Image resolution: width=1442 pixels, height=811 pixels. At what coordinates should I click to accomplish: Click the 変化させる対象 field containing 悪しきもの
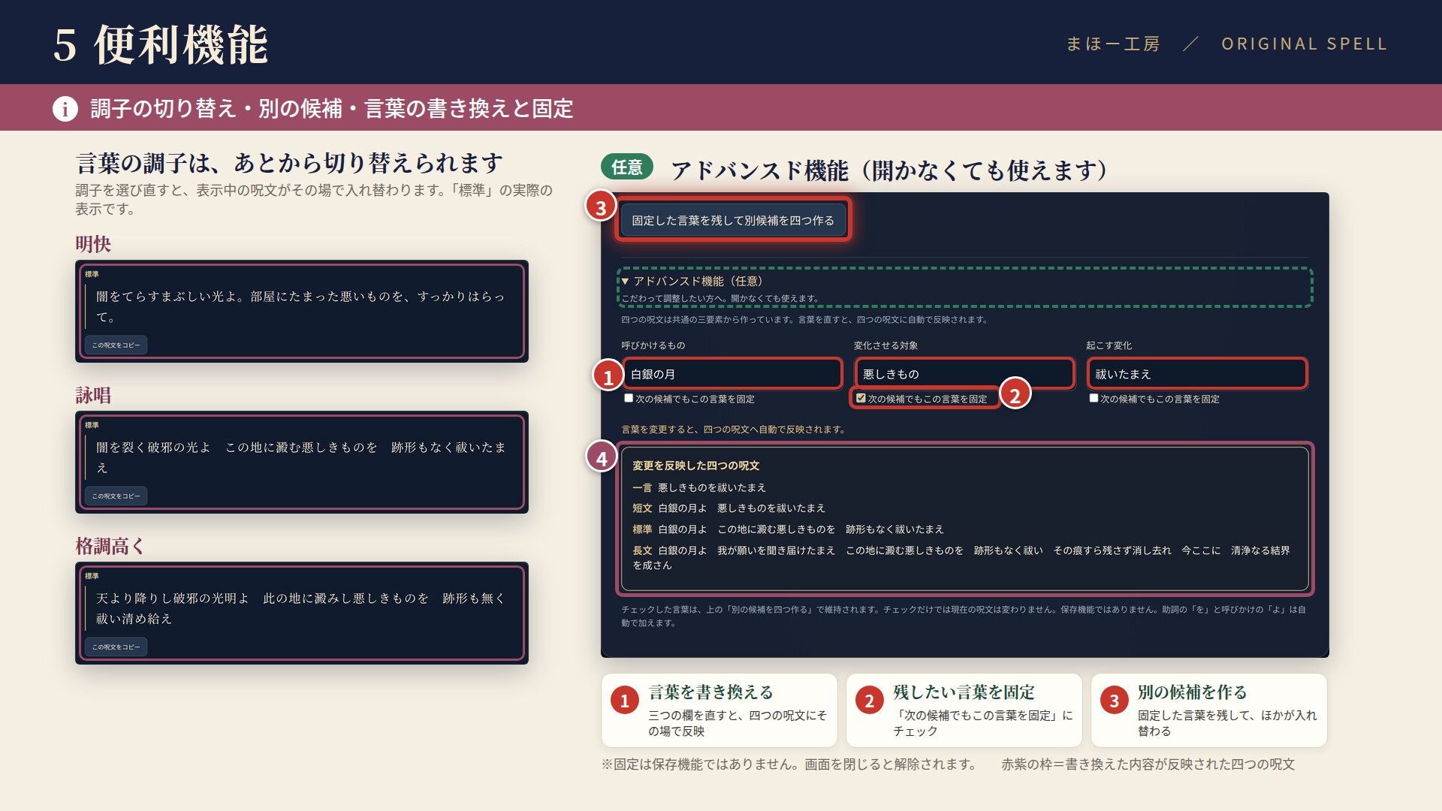pos(964,374)
